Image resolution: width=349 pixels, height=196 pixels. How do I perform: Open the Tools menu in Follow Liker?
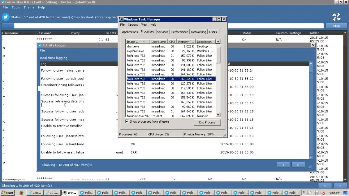tap(16, 7)
